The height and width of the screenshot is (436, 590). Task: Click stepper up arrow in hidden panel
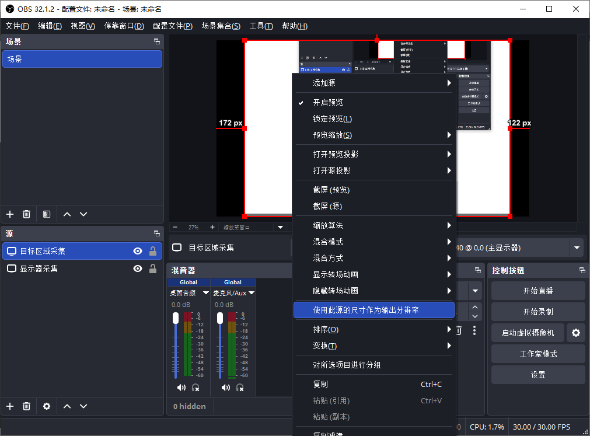click(x=475, y=307)
